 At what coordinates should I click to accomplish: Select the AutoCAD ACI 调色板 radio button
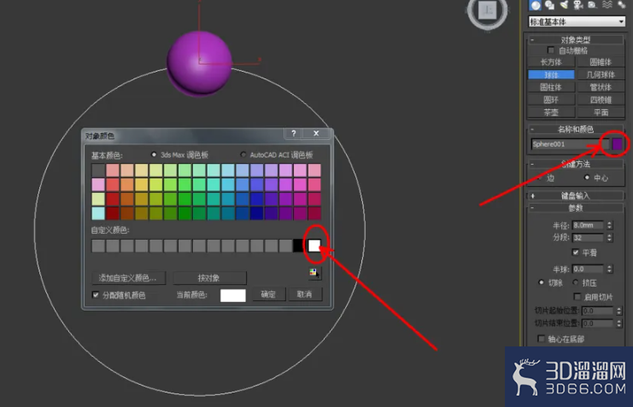coord(243,154)
